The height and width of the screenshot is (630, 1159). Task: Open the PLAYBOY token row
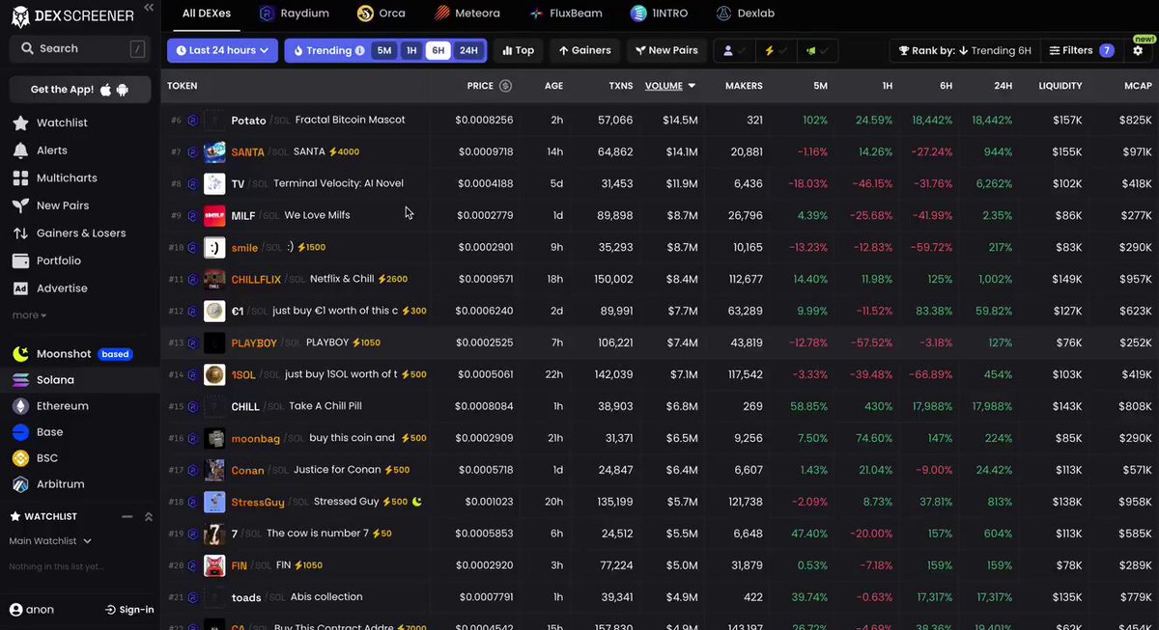click(x=660, y=342)
